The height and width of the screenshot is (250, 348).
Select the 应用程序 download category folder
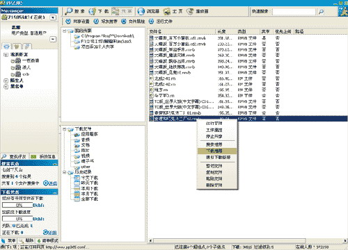tap(86, 134)
